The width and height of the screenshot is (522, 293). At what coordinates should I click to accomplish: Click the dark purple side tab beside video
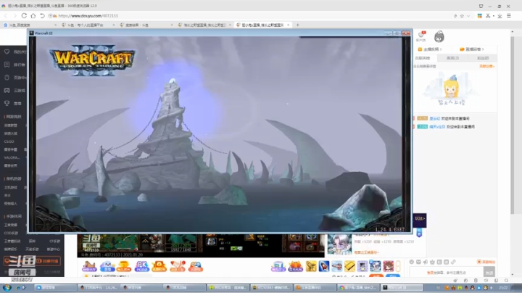click(x=420, y=220)
